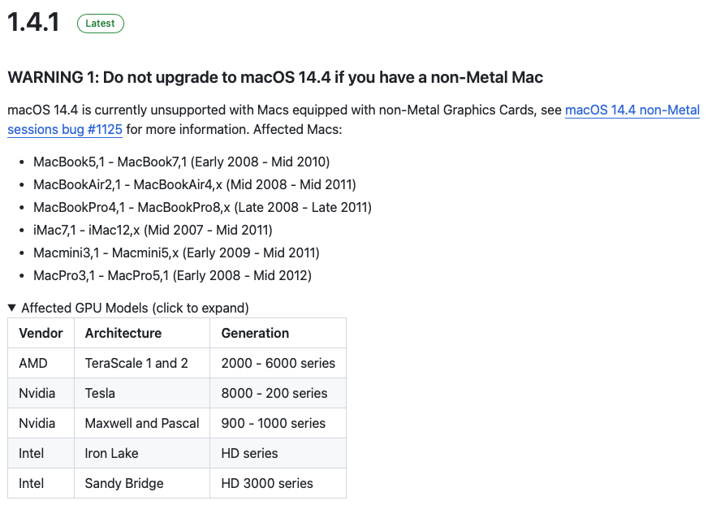This screenshot has height=505, width=712.
Task: Click the Maxwell and Pascal table cell
Action: pyautogui.click(x=142, y=423)
